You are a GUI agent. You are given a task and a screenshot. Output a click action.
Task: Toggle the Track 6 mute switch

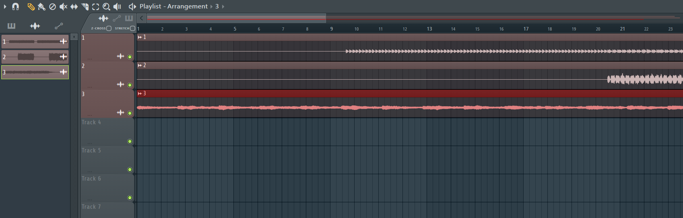pyautogui.click(x=130, y=197)
